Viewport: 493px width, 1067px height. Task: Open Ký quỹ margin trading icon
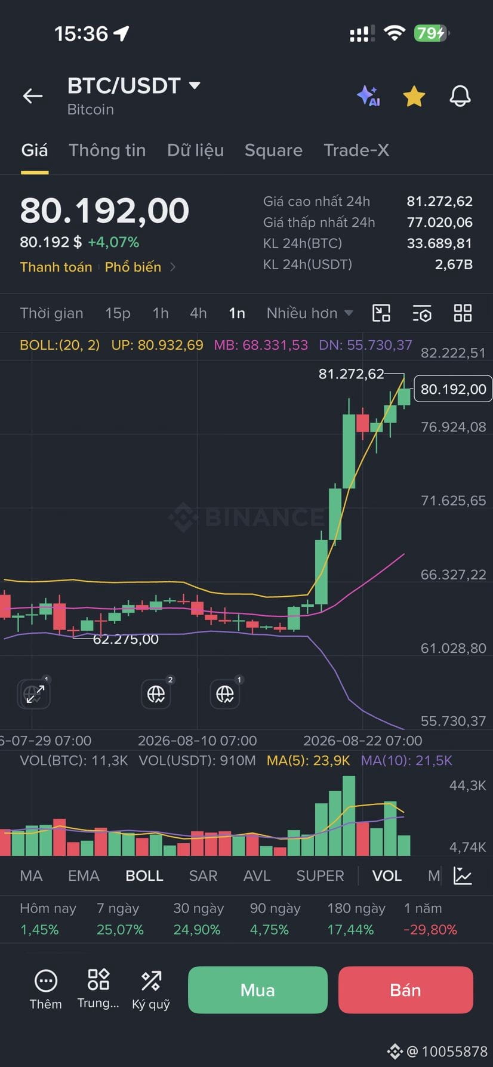click(x=151, y=989)
